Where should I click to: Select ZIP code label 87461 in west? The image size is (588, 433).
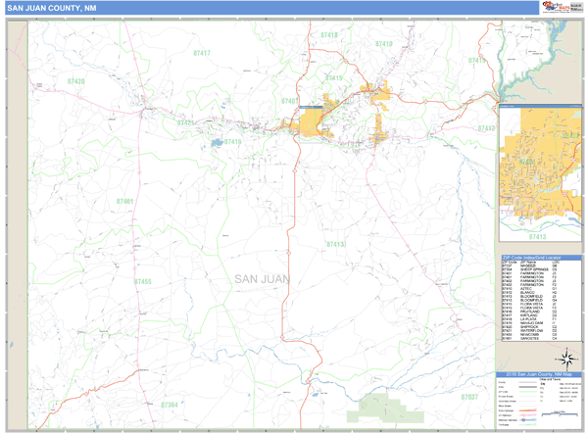click(124, 201)
